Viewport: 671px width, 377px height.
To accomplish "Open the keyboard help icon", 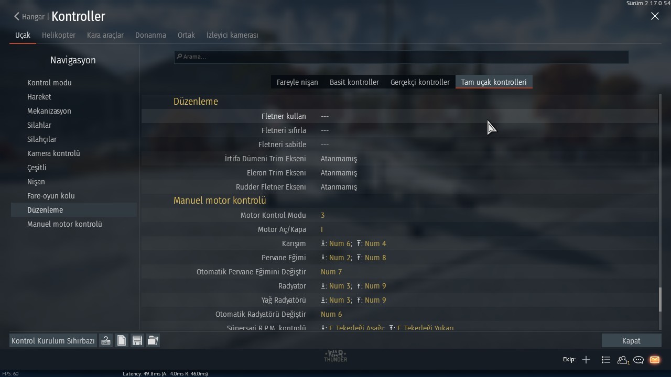I will click(106, 341).
